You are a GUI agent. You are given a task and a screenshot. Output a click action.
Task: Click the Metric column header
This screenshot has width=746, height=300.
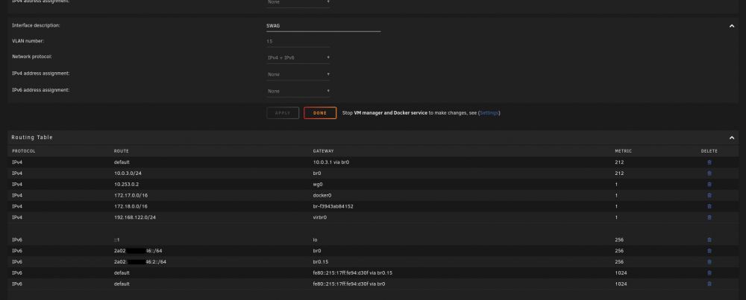pos(623,151)
